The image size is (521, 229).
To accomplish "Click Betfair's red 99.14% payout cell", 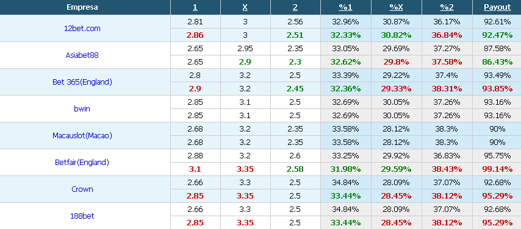I will pyautogui.click(x=497, y=169).
